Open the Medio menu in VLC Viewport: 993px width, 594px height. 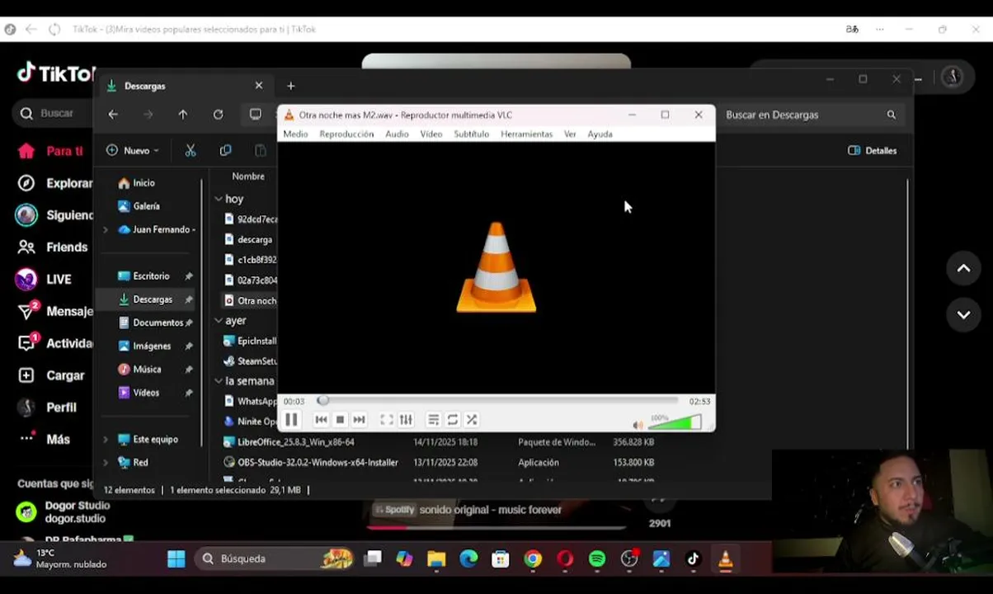coord(295,134)
